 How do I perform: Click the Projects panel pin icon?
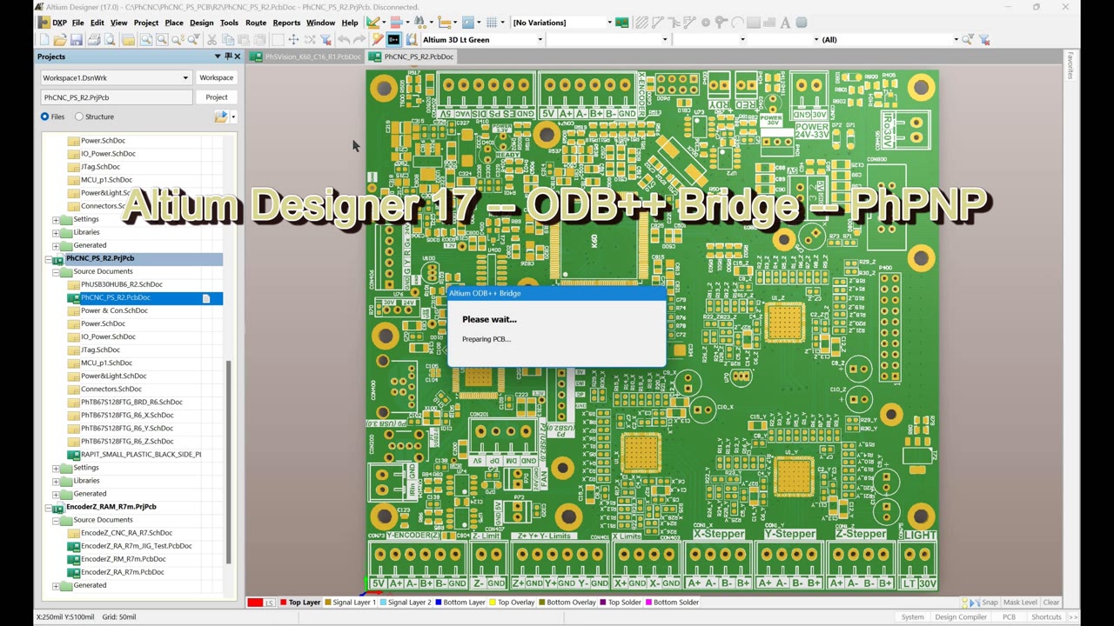pyautogui.click(x=227, y=57)
